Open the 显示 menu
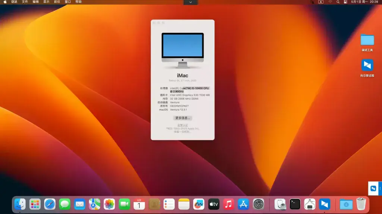This screenshot has width=382, height=214. point(46,2)
